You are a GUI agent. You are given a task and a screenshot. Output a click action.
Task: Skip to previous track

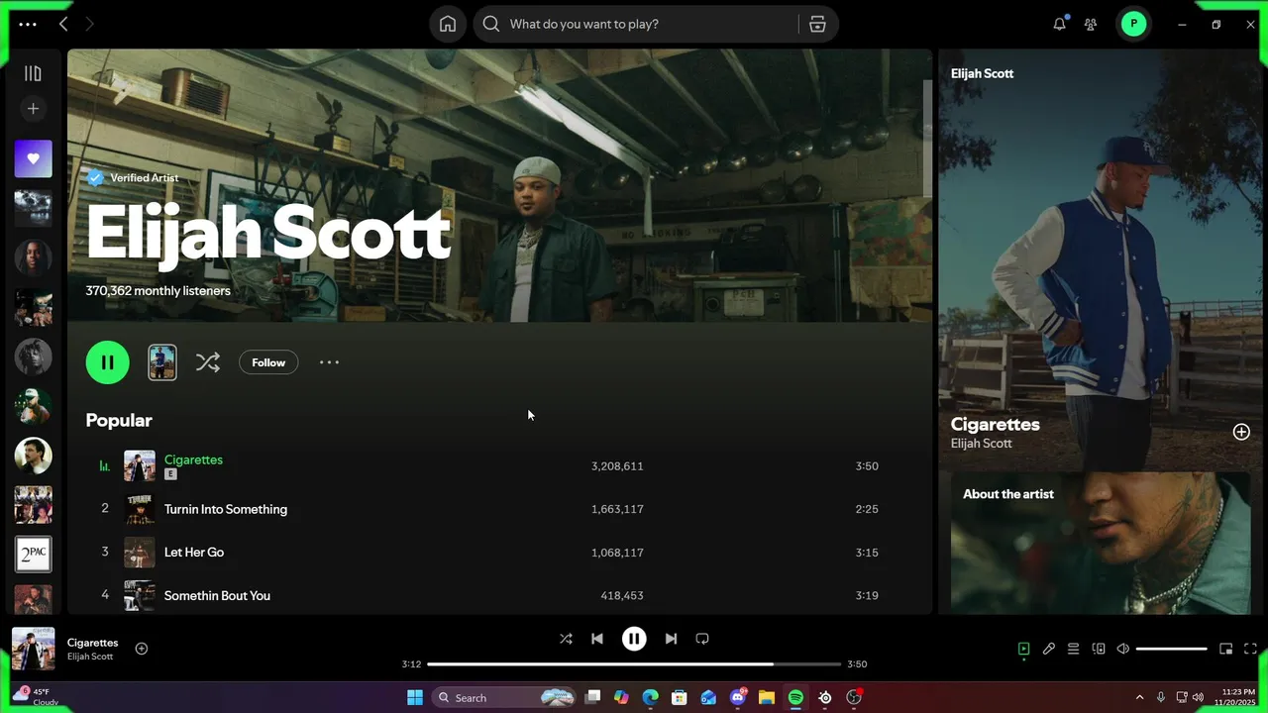coord(597,639)
